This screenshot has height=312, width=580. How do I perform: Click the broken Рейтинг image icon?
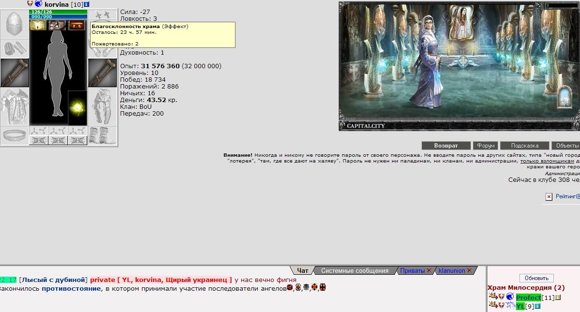[549, 197]
